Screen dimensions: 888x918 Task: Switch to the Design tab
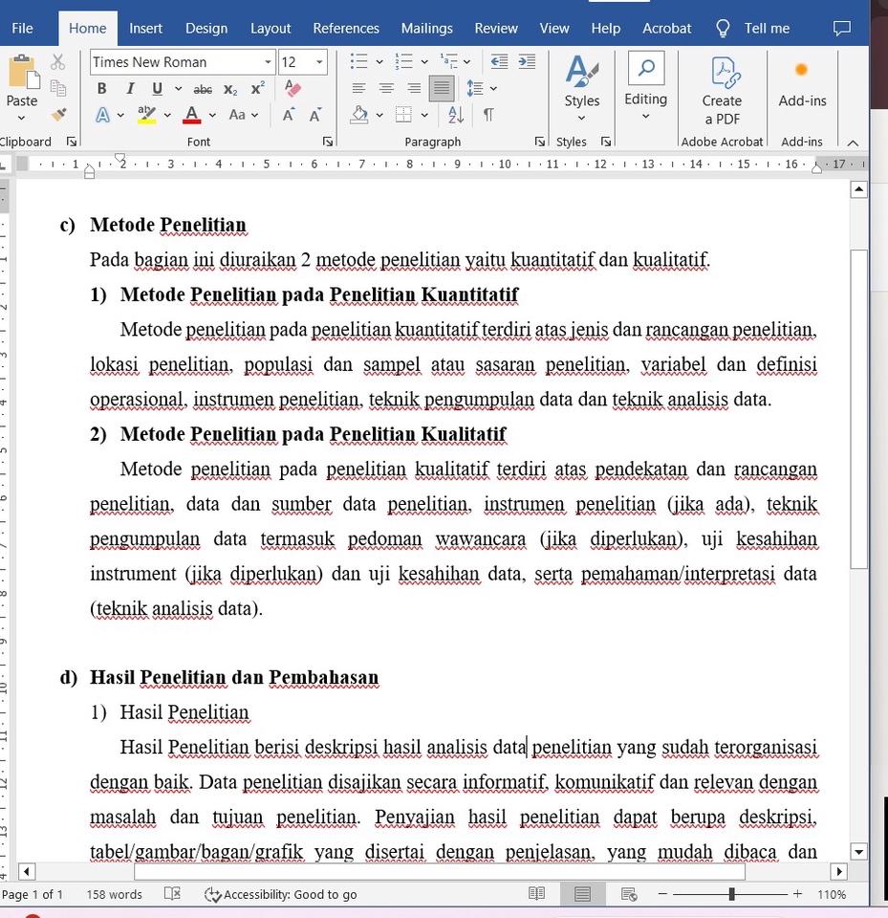pyautogui.click(x=206, y=28)
